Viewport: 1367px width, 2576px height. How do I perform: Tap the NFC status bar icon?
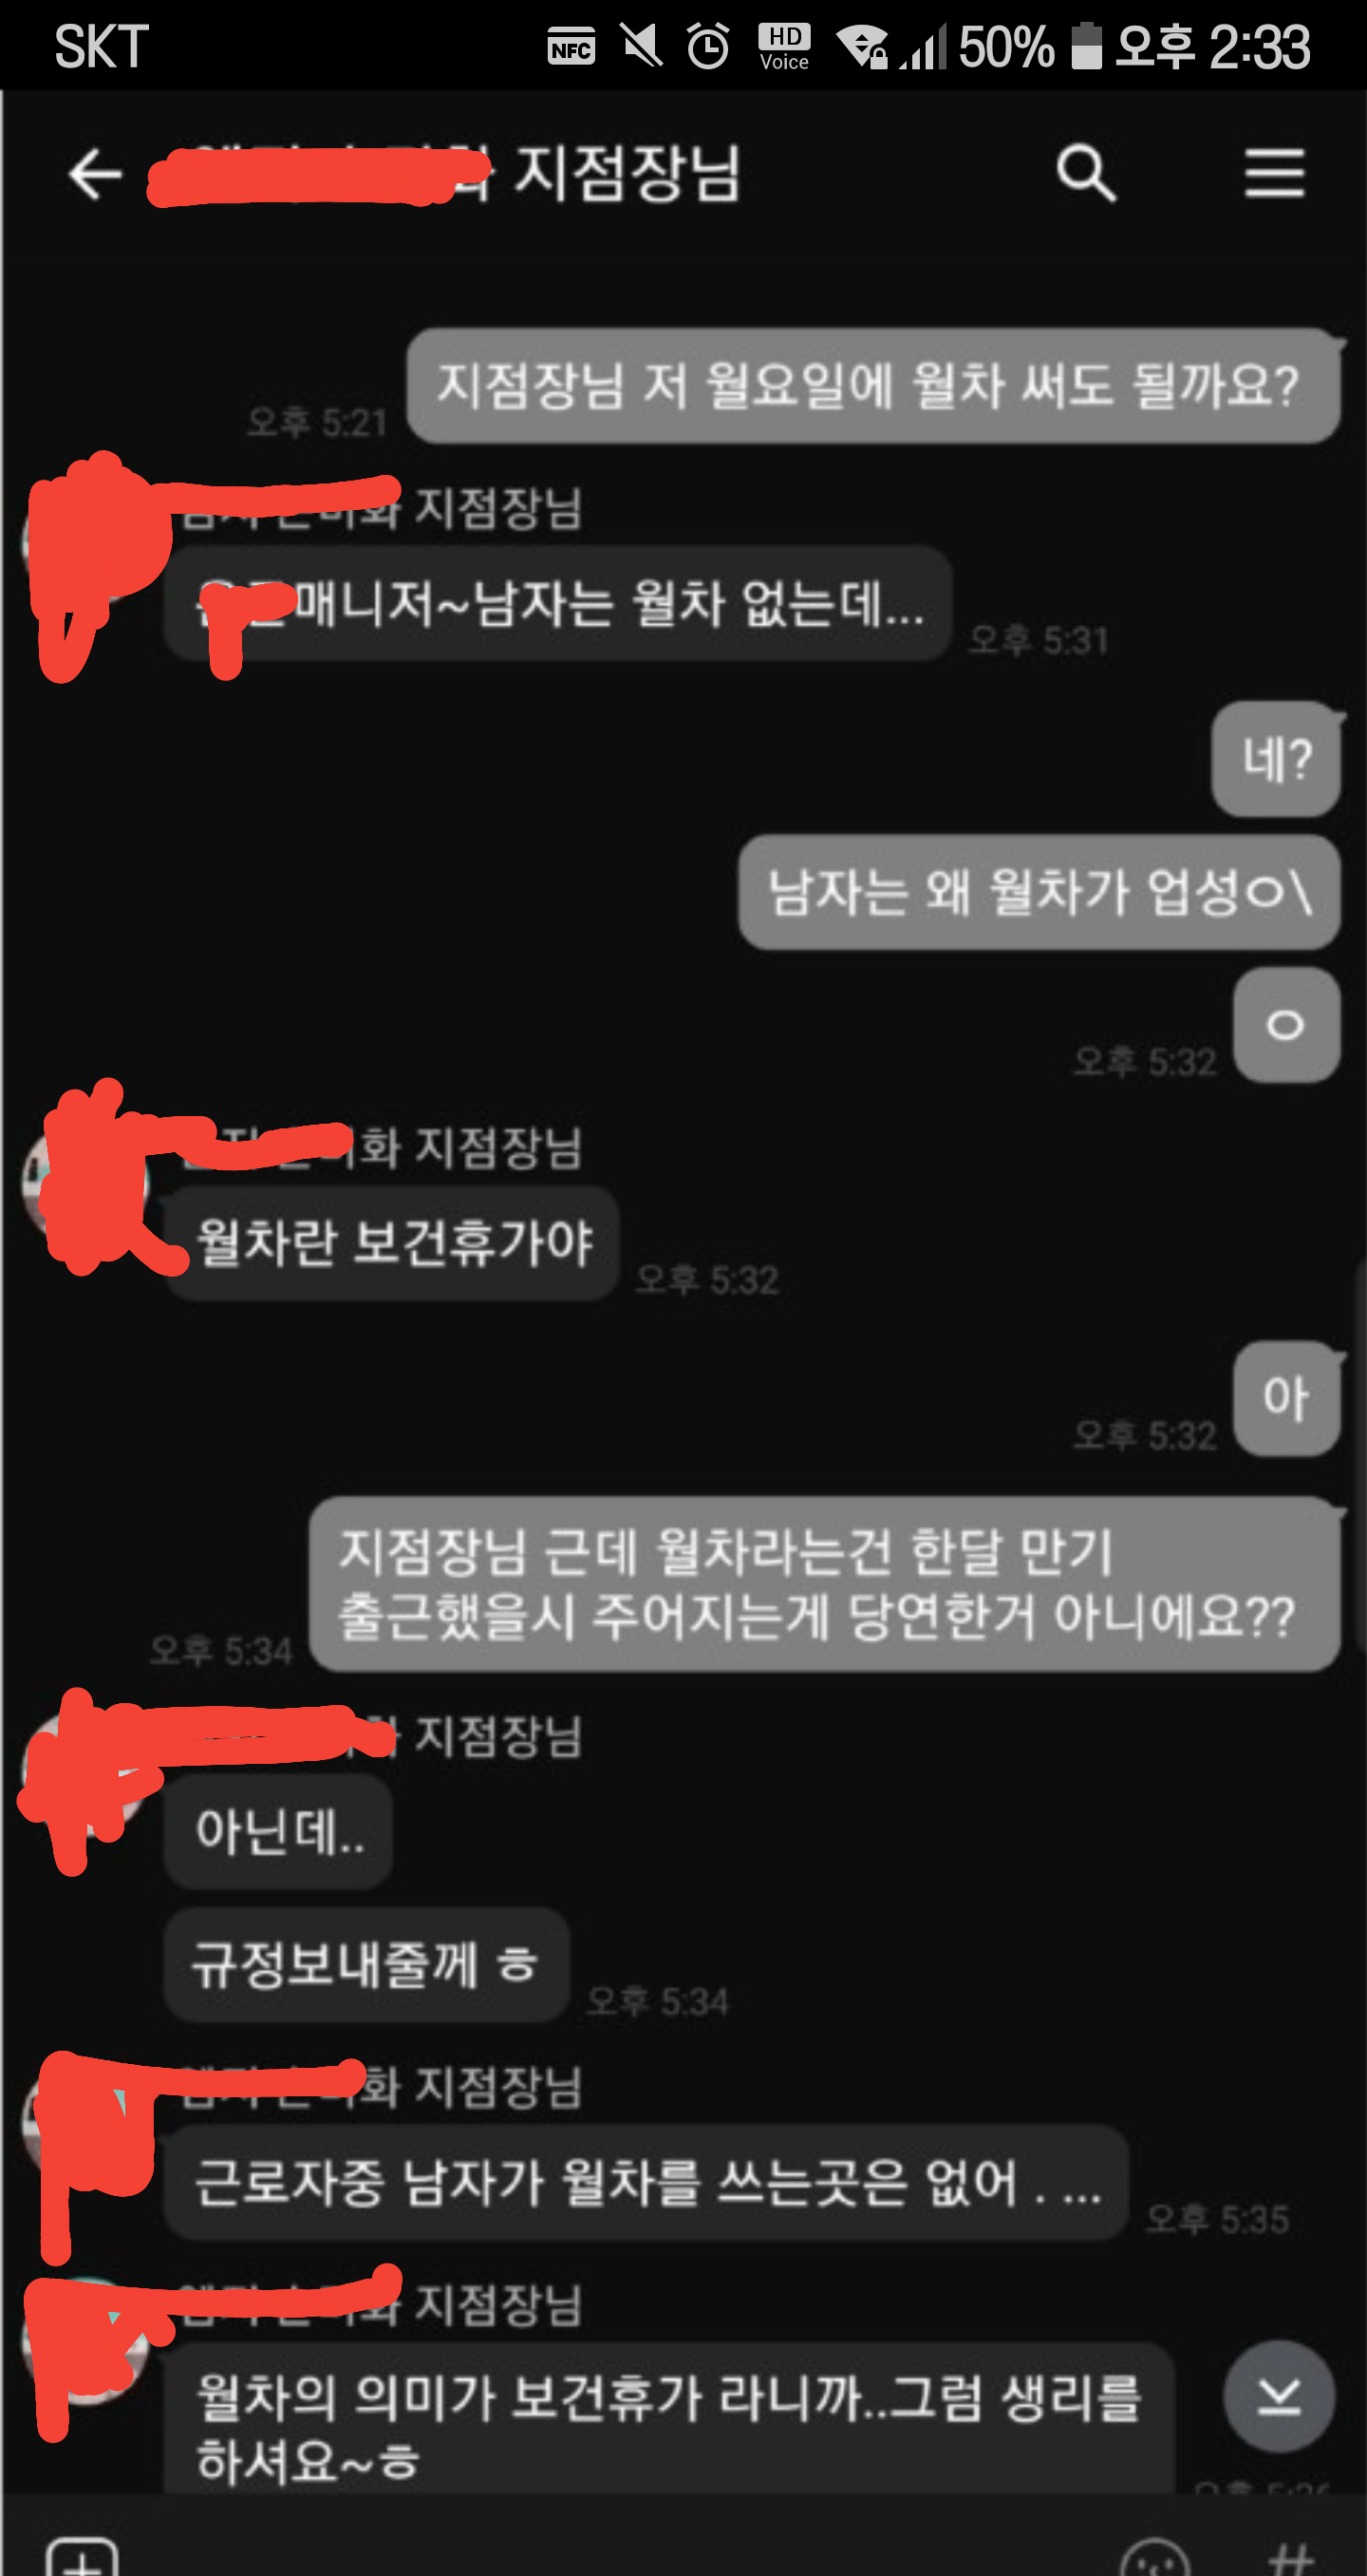click(x=571, y=47)
